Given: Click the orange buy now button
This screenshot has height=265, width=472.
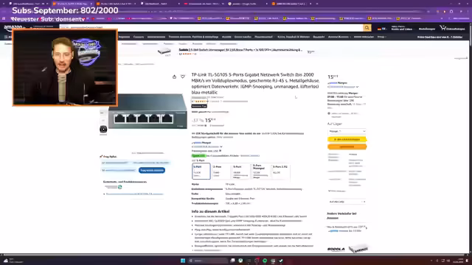Looking at the screenshot, I should [x=347, y=146].
